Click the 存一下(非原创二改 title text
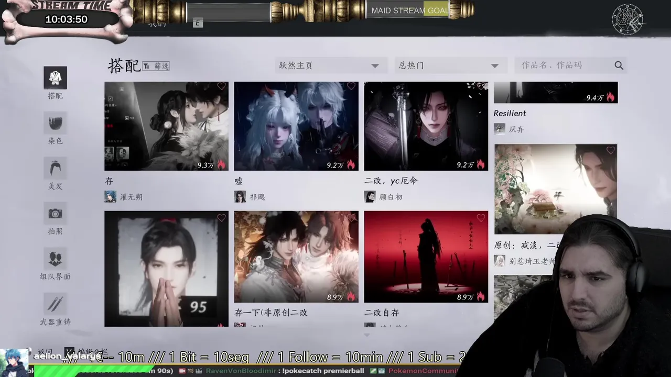This screenshot has width=671, height=377. [271, 313]
